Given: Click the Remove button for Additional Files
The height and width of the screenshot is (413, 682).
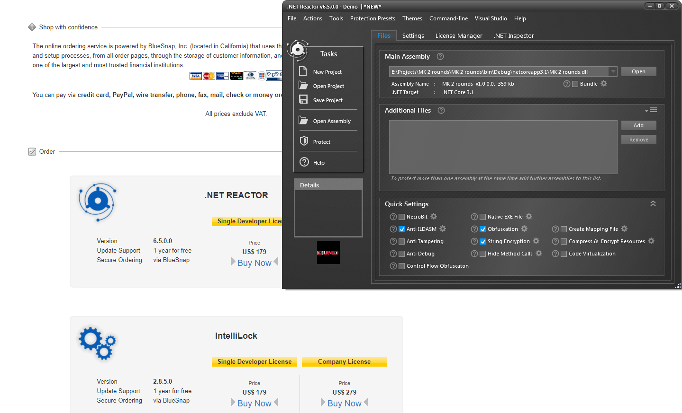Looking at the screenshot, I should (x=638, y=140).
